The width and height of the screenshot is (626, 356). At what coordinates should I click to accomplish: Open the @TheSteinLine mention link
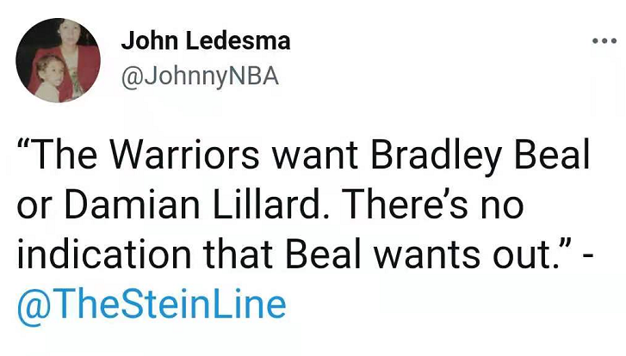pos(151,305)
